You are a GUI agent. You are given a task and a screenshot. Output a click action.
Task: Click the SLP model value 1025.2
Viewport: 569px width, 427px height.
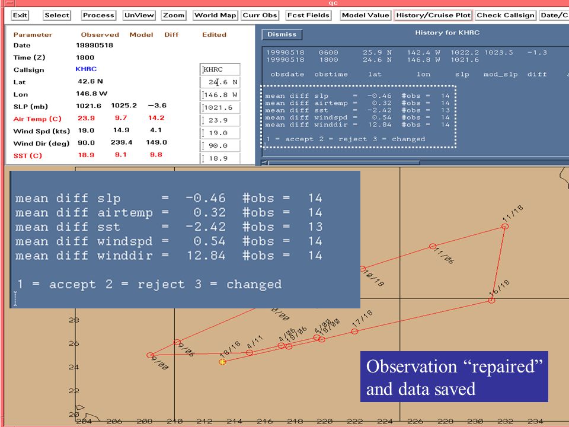tap(124, 106)
